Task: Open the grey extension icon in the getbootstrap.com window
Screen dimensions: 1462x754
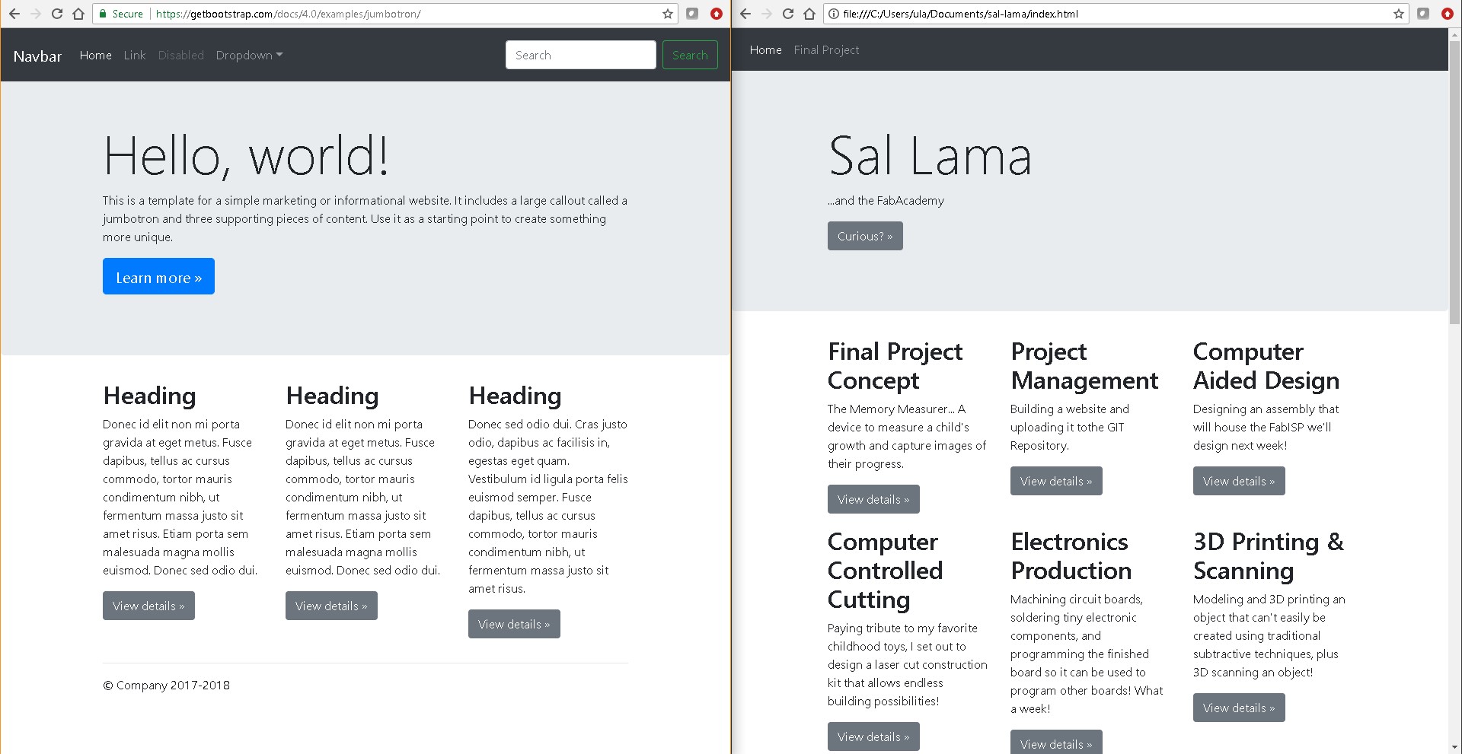Action: click(692, 14)
